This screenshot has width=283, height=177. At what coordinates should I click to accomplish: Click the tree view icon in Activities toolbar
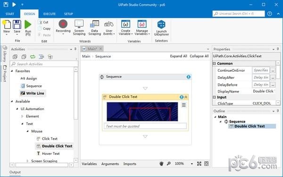[x=42, y=57]
